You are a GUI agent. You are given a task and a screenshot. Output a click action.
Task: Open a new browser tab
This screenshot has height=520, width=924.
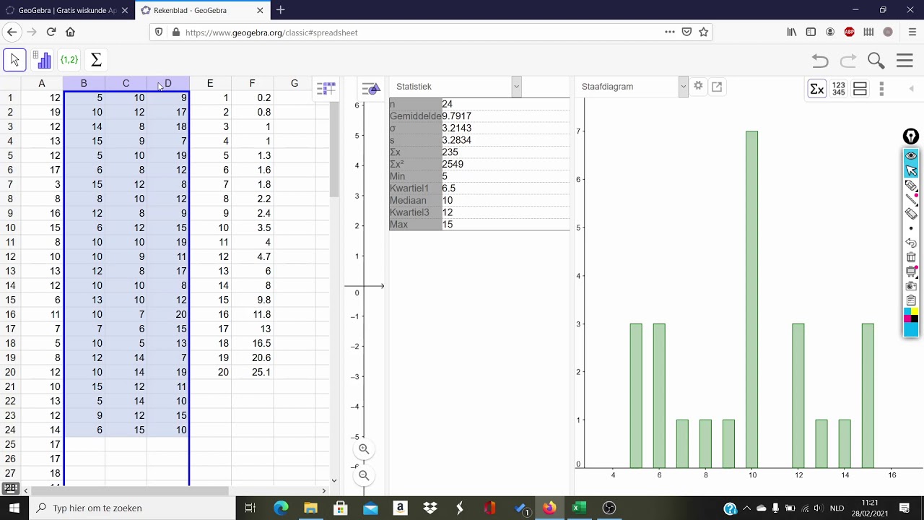[x=280, y=10]
